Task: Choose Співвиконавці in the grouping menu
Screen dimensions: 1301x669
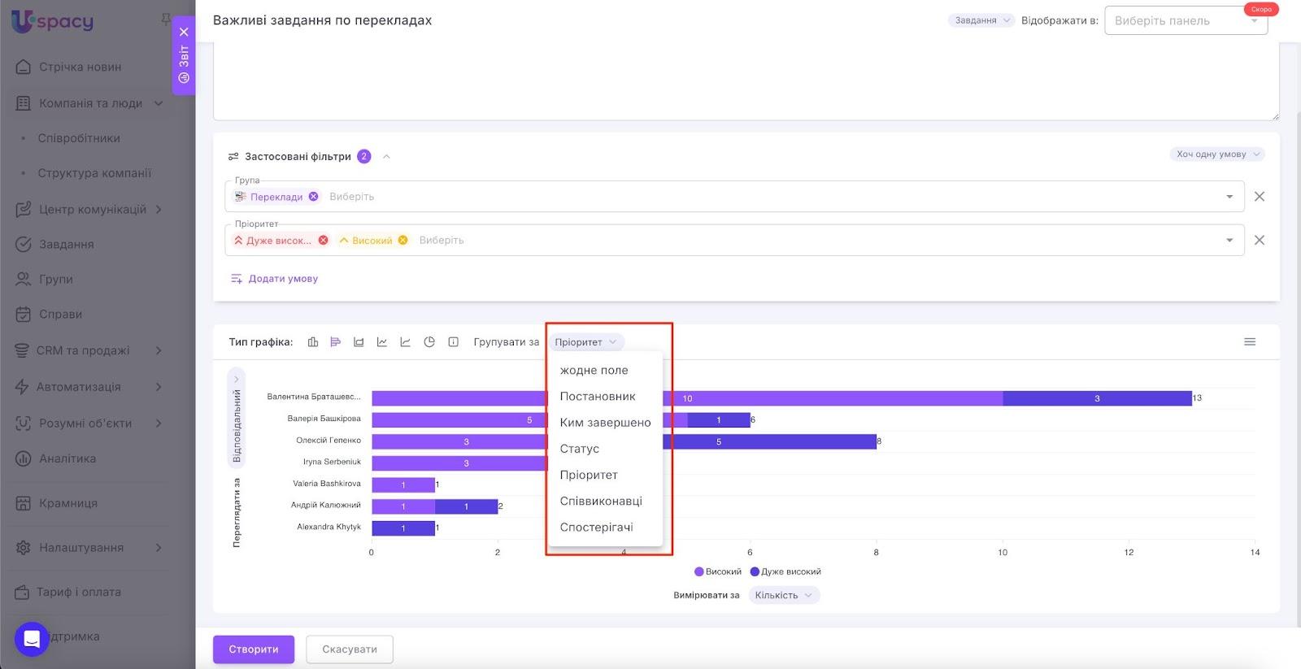Action: tap(601, 501)
